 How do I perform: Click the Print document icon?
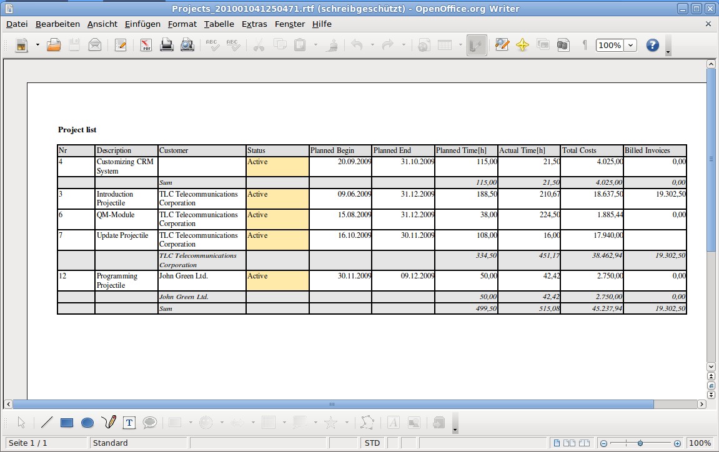point(167,45)
